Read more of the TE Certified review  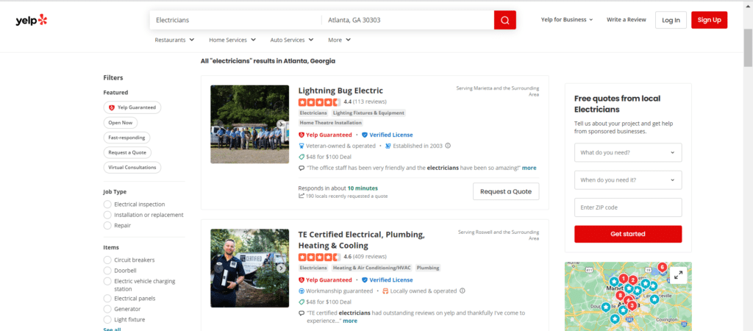click(x=350, y=321)
